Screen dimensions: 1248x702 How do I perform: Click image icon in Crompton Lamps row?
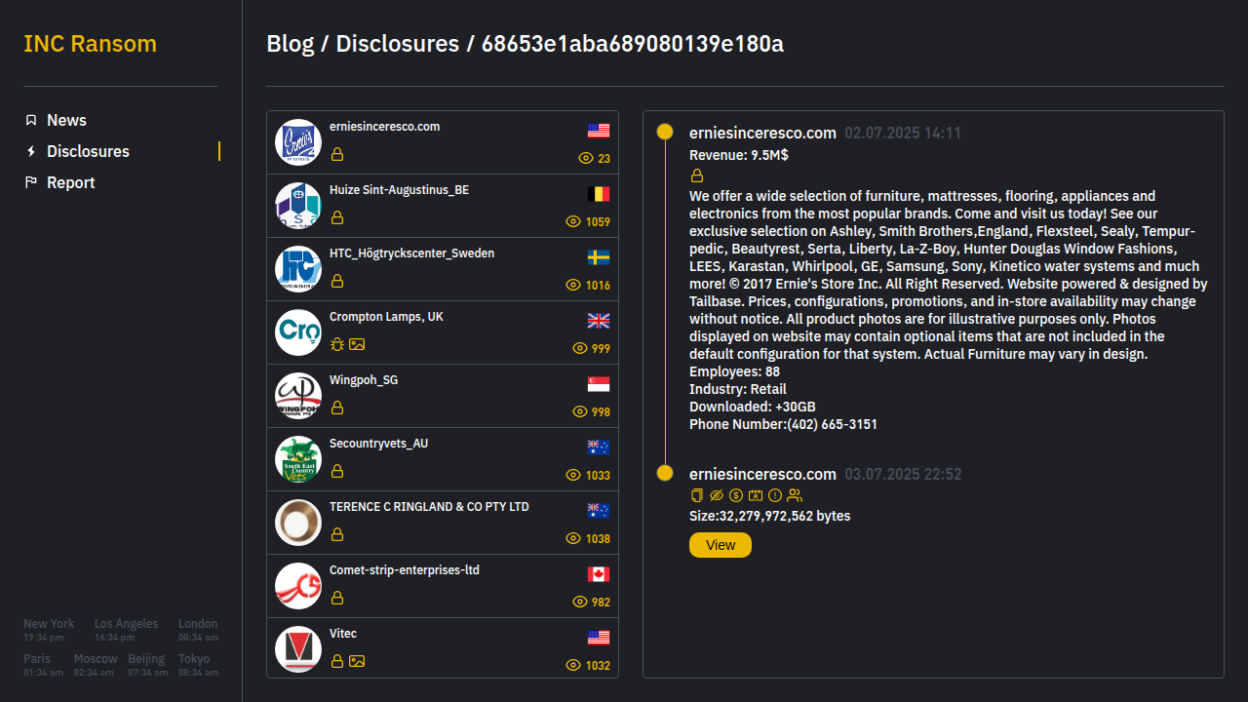tap(357, 344)
